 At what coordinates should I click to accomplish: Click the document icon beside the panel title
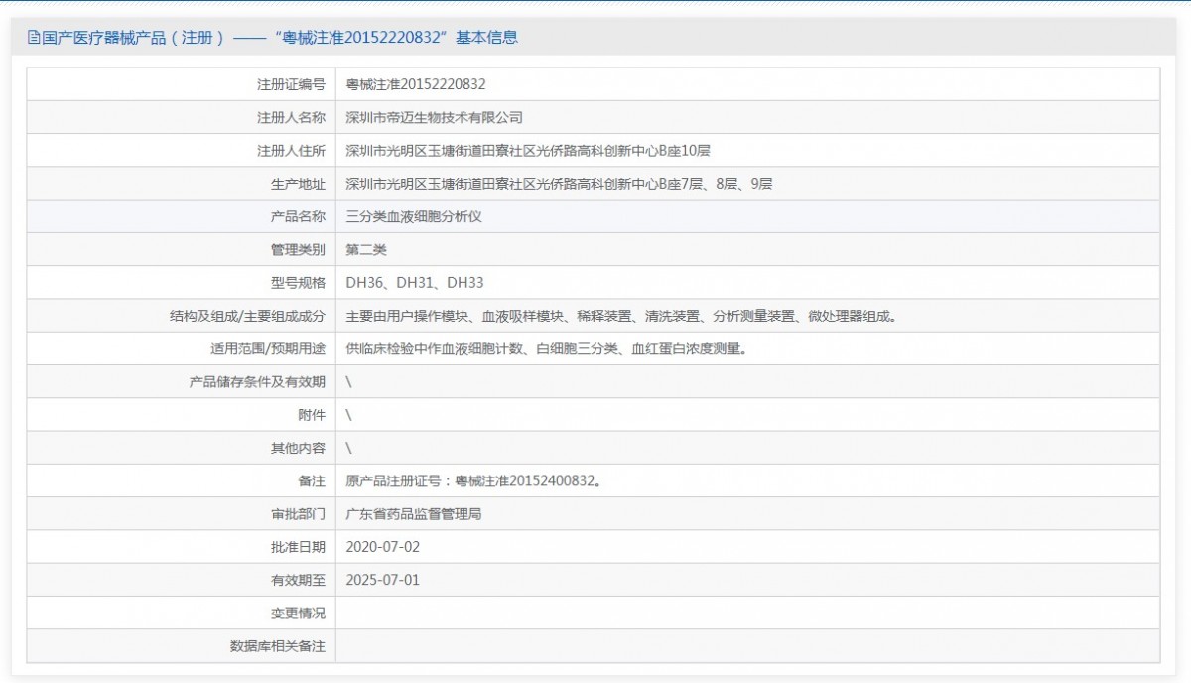(34, 38)
